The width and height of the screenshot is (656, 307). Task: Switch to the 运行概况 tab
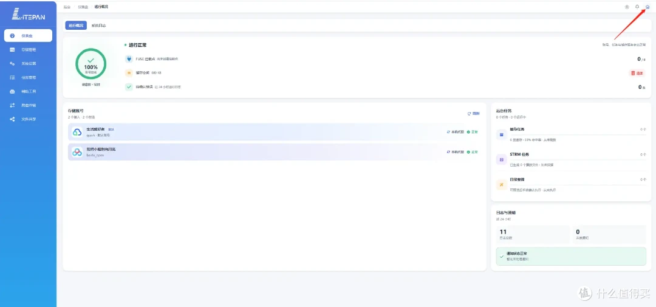click(x=76, y=26)
